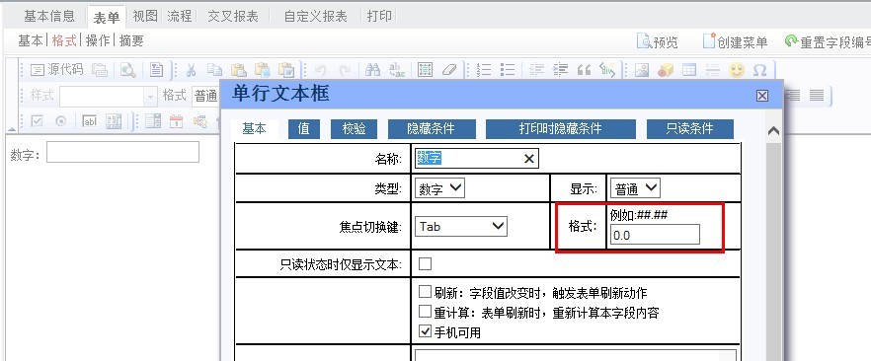Paste from Word icon
This screenshot has height=361, width=871.
point(286,70)
